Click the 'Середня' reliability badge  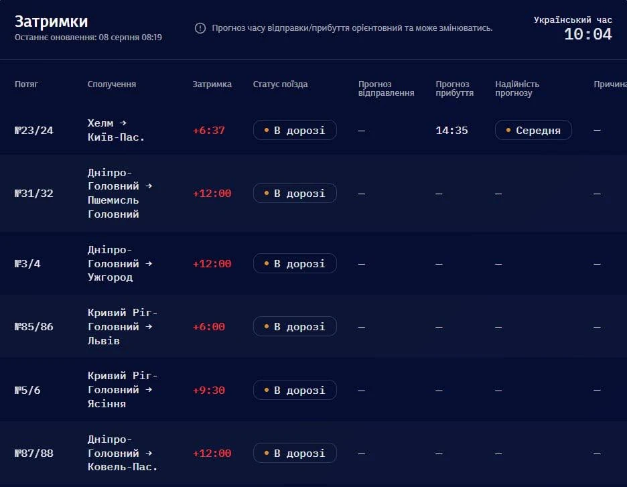[533, 130]
